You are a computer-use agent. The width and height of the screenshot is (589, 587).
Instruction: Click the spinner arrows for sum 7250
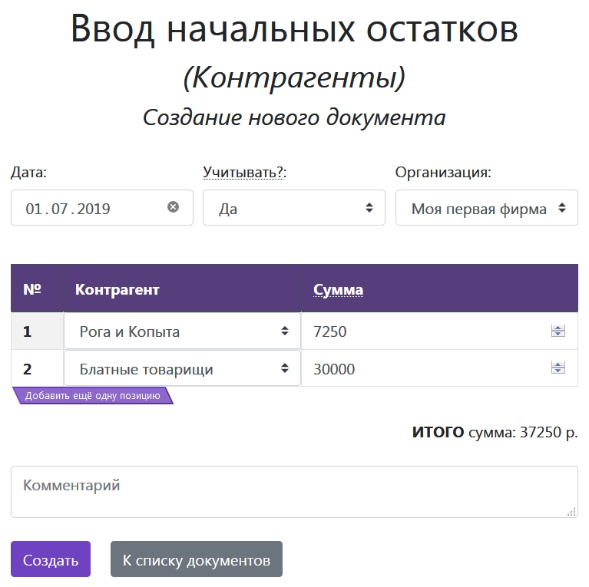(x=558, y=331)
